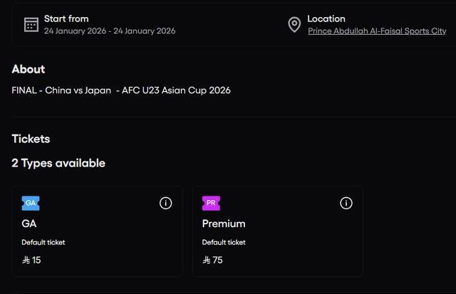Select the GA ticket title
This screenshot has width=456, height=294.
29,224
